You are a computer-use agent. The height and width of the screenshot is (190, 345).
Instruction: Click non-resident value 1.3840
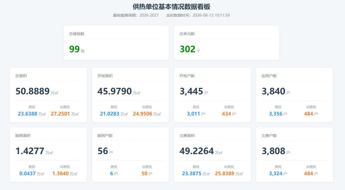point(60,174)
